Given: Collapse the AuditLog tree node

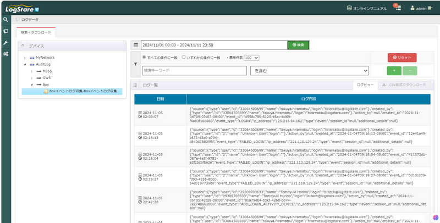Looking at the screenshot, I should coord(25,64).
